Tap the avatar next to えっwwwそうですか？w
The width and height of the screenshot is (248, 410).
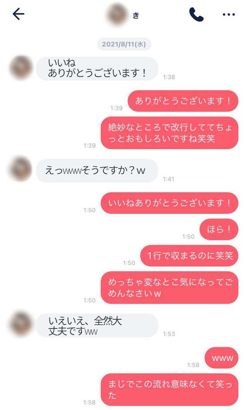pyautogui.click(x=21, y=169)
